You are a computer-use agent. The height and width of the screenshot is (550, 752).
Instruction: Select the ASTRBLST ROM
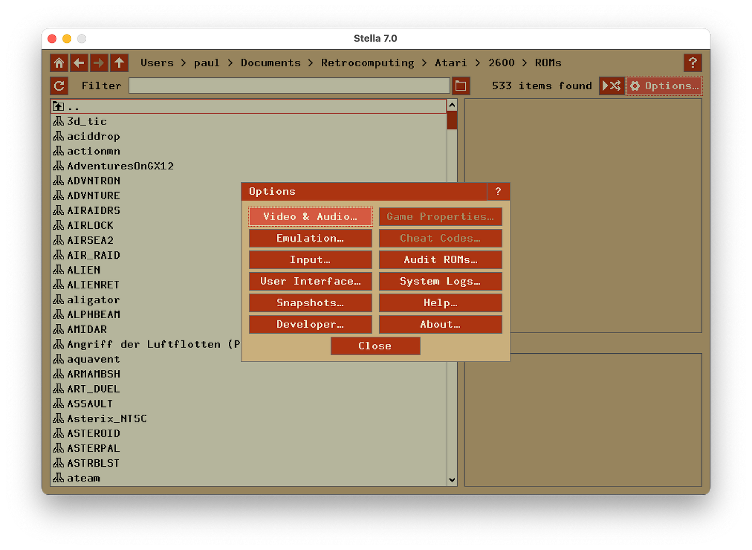[x=248, y=463]
